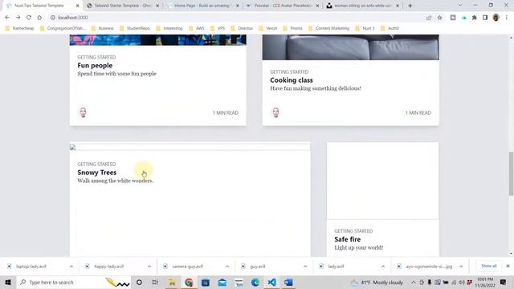Expand options for ayo-ogunseinde jpg download
The width and height of the screenshot is (514, 289).
[461, 267]
